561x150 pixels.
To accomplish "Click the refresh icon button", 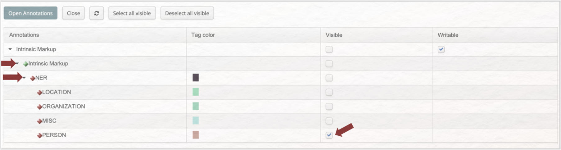I will tap(97, 13).
